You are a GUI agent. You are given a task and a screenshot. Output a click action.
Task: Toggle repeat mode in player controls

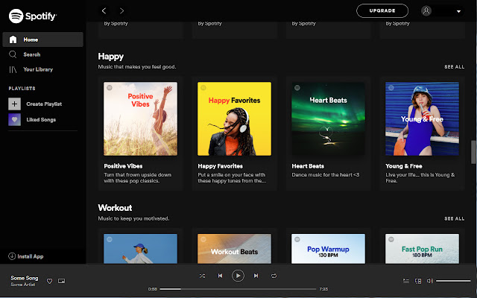pos(274,276)
